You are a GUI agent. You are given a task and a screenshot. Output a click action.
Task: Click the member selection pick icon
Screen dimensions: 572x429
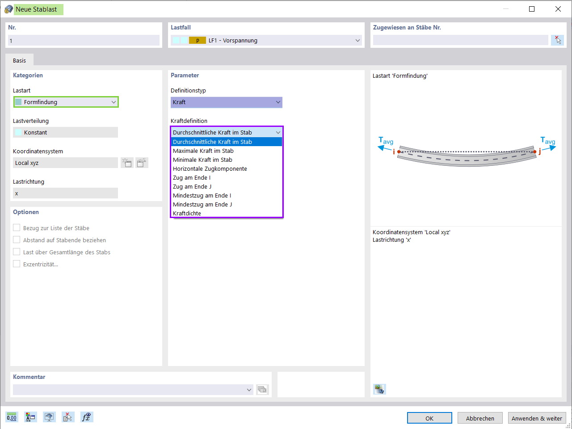coord(557,40)
